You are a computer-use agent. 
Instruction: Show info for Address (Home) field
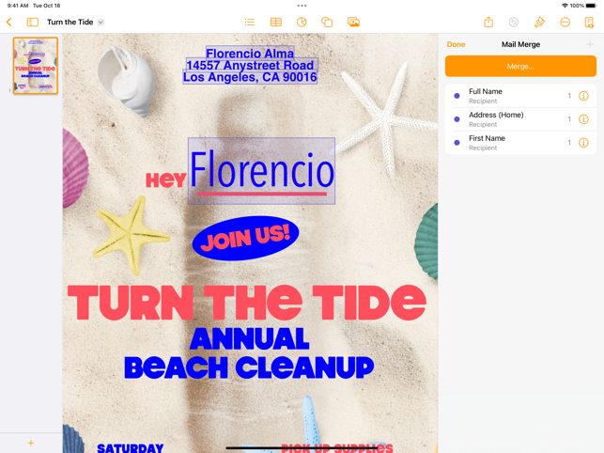click(583, 119)
